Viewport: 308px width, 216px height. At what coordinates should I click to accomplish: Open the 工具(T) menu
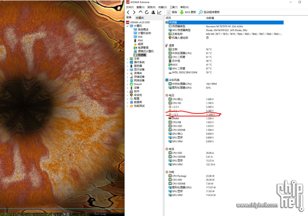point(173,7)
